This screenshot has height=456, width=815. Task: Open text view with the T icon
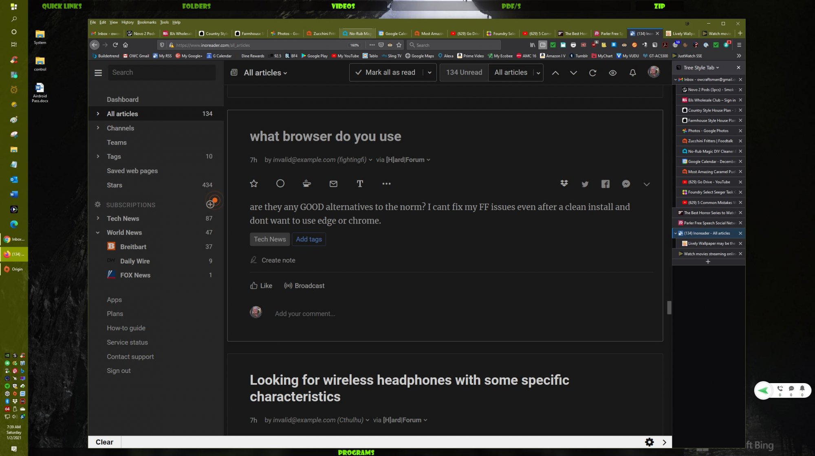coord(360,184)
